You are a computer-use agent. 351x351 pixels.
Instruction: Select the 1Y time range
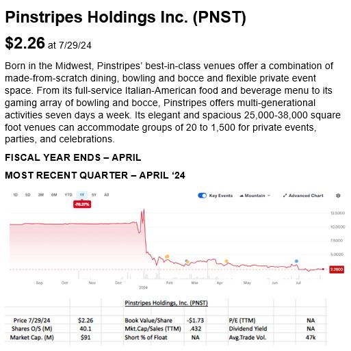(82, 195)
